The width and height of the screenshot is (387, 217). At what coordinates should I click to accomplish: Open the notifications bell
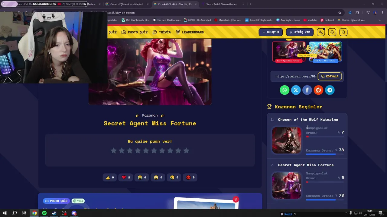click(332, 32)
